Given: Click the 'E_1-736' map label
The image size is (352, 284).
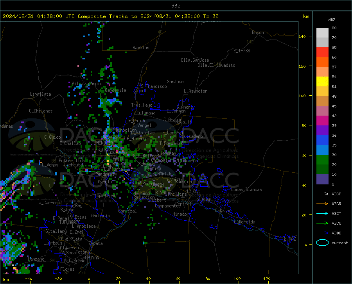Looking at the screenshot, I should point(242,51).
